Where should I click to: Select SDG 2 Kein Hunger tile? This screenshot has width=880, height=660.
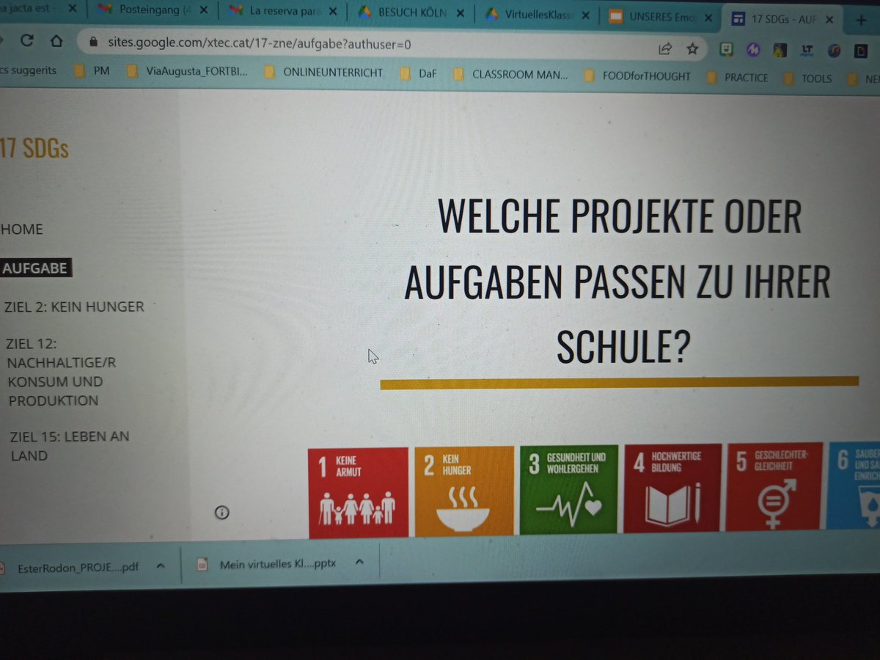coord(464,490)
